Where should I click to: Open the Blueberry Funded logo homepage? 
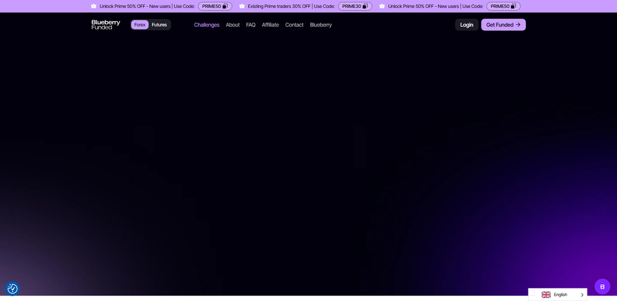point(106,25)
